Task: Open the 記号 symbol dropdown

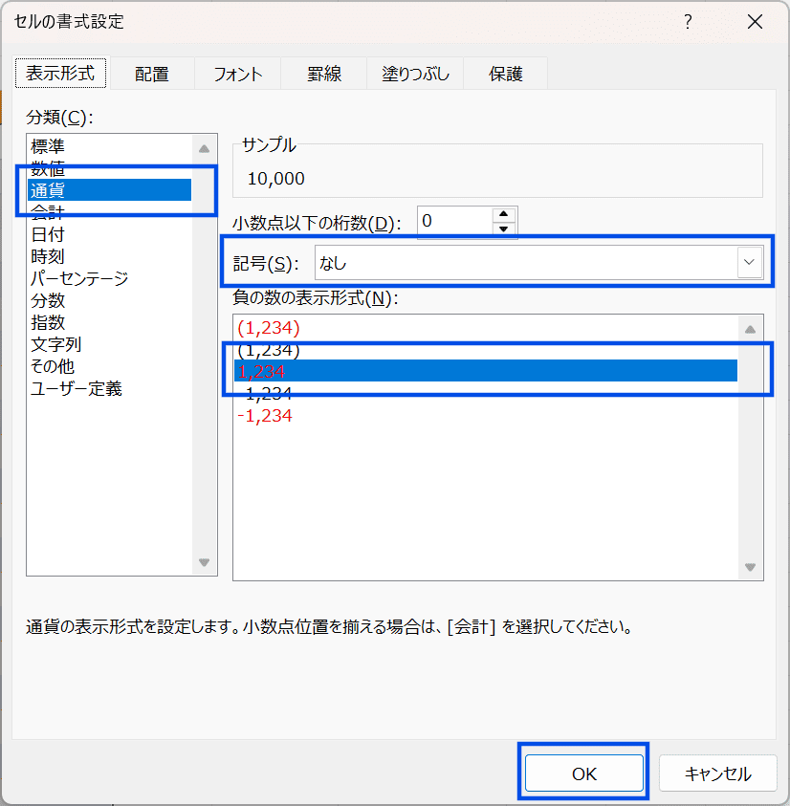Action: pos(749,262)
